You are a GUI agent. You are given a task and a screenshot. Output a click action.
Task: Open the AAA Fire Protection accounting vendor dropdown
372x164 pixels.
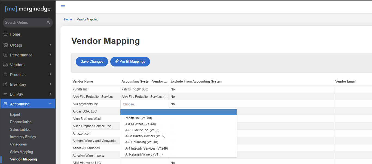[x=145, y=97]
